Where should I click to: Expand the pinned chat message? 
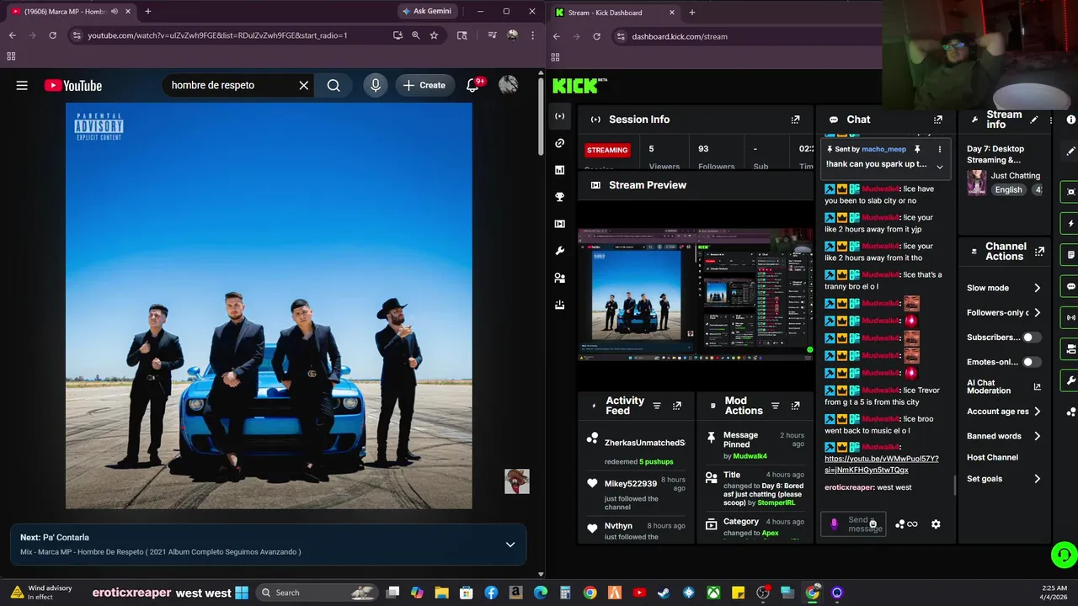(940, 167)
